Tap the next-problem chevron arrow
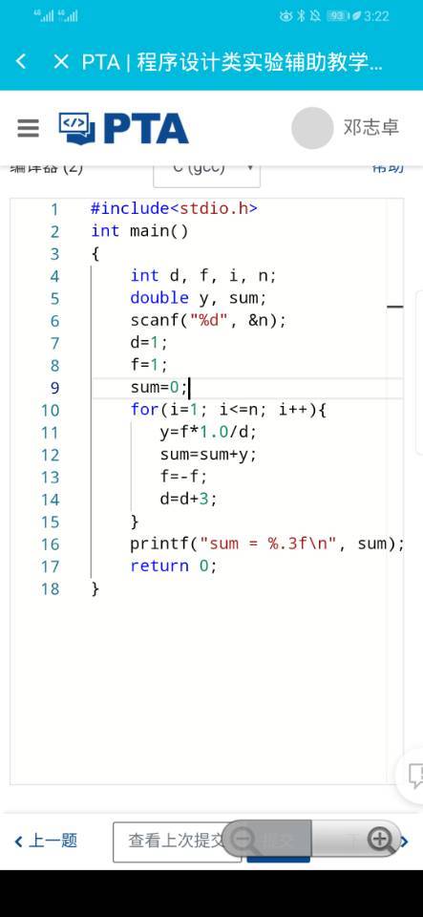Viewport: 423px width, 917px height. [404, 841]
